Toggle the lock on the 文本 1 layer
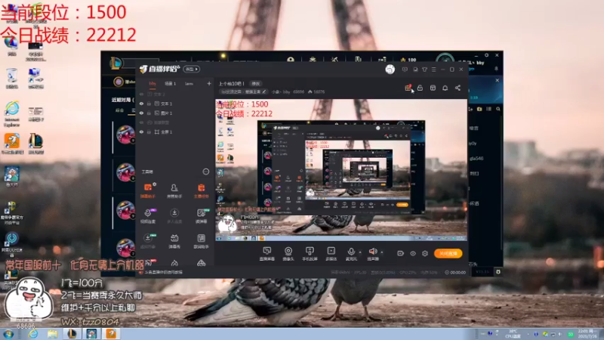This screenshot has width=604, height=340. pos(149,104)
